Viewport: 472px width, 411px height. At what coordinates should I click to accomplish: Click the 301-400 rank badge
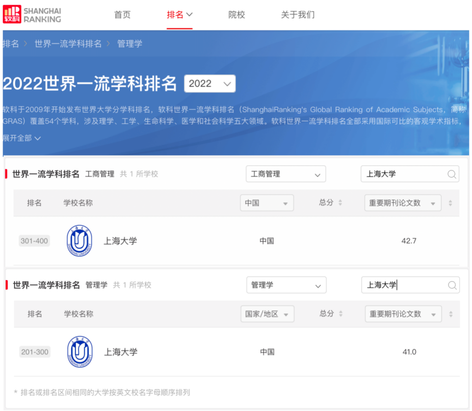tap(34, 241)
